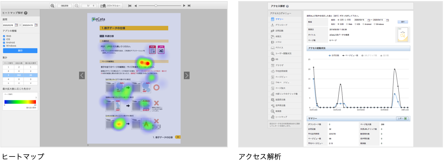The width and height of the screenshot is (444, 165).
Task: Click the page slider handle in toolbar
Action: (x=156, y=6)
